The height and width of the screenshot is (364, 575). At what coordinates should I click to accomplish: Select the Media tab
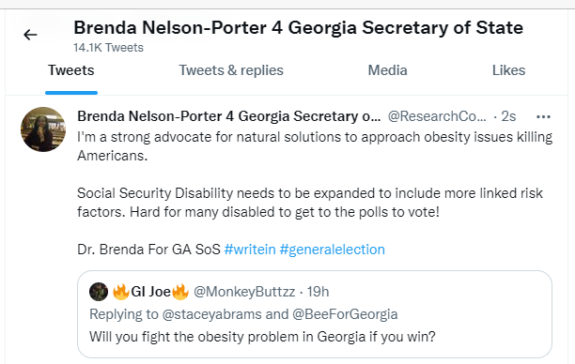pos(388,70)
